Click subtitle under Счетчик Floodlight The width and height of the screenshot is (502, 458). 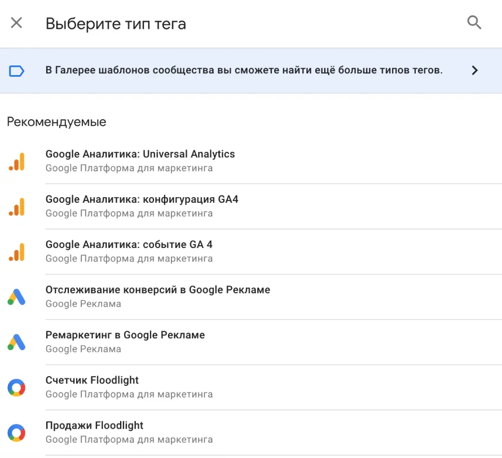[129, 394]
